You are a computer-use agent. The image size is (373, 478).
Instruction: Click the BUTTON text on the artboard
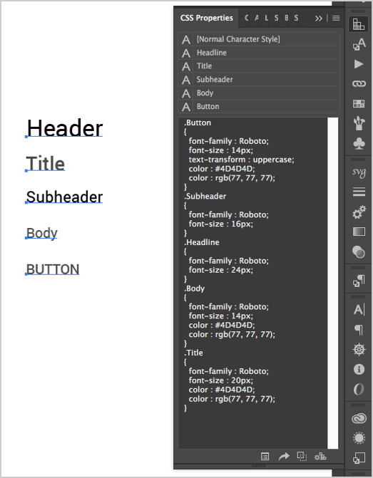(53, 269)
